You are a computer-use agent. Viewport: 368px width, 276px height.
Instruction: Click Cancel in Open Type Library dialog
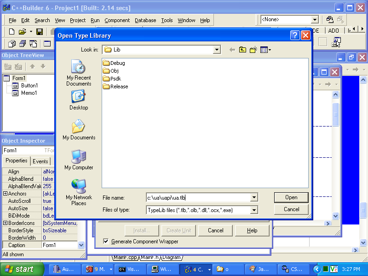(x=291, y=209)
